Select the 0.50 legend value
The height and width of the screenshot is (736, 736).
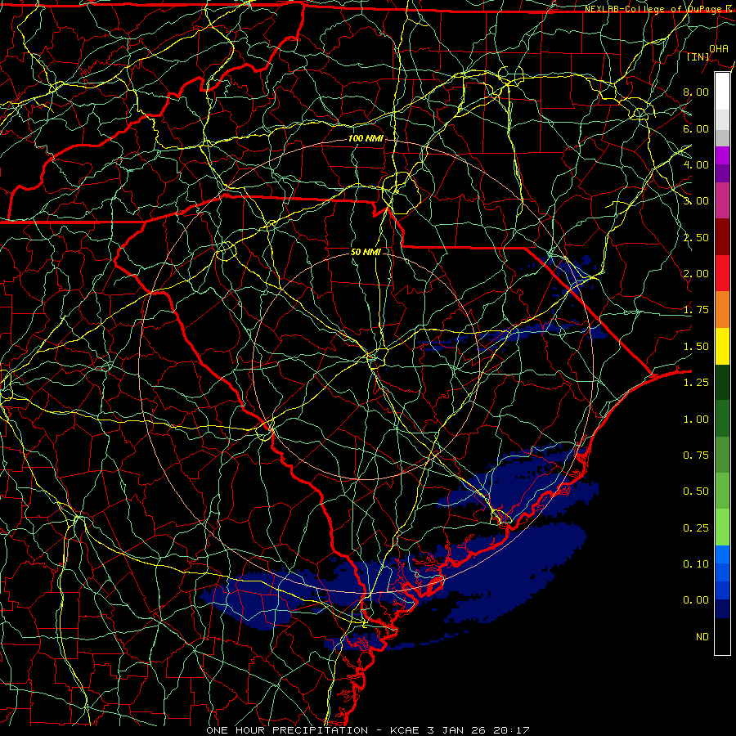point(696,491)
